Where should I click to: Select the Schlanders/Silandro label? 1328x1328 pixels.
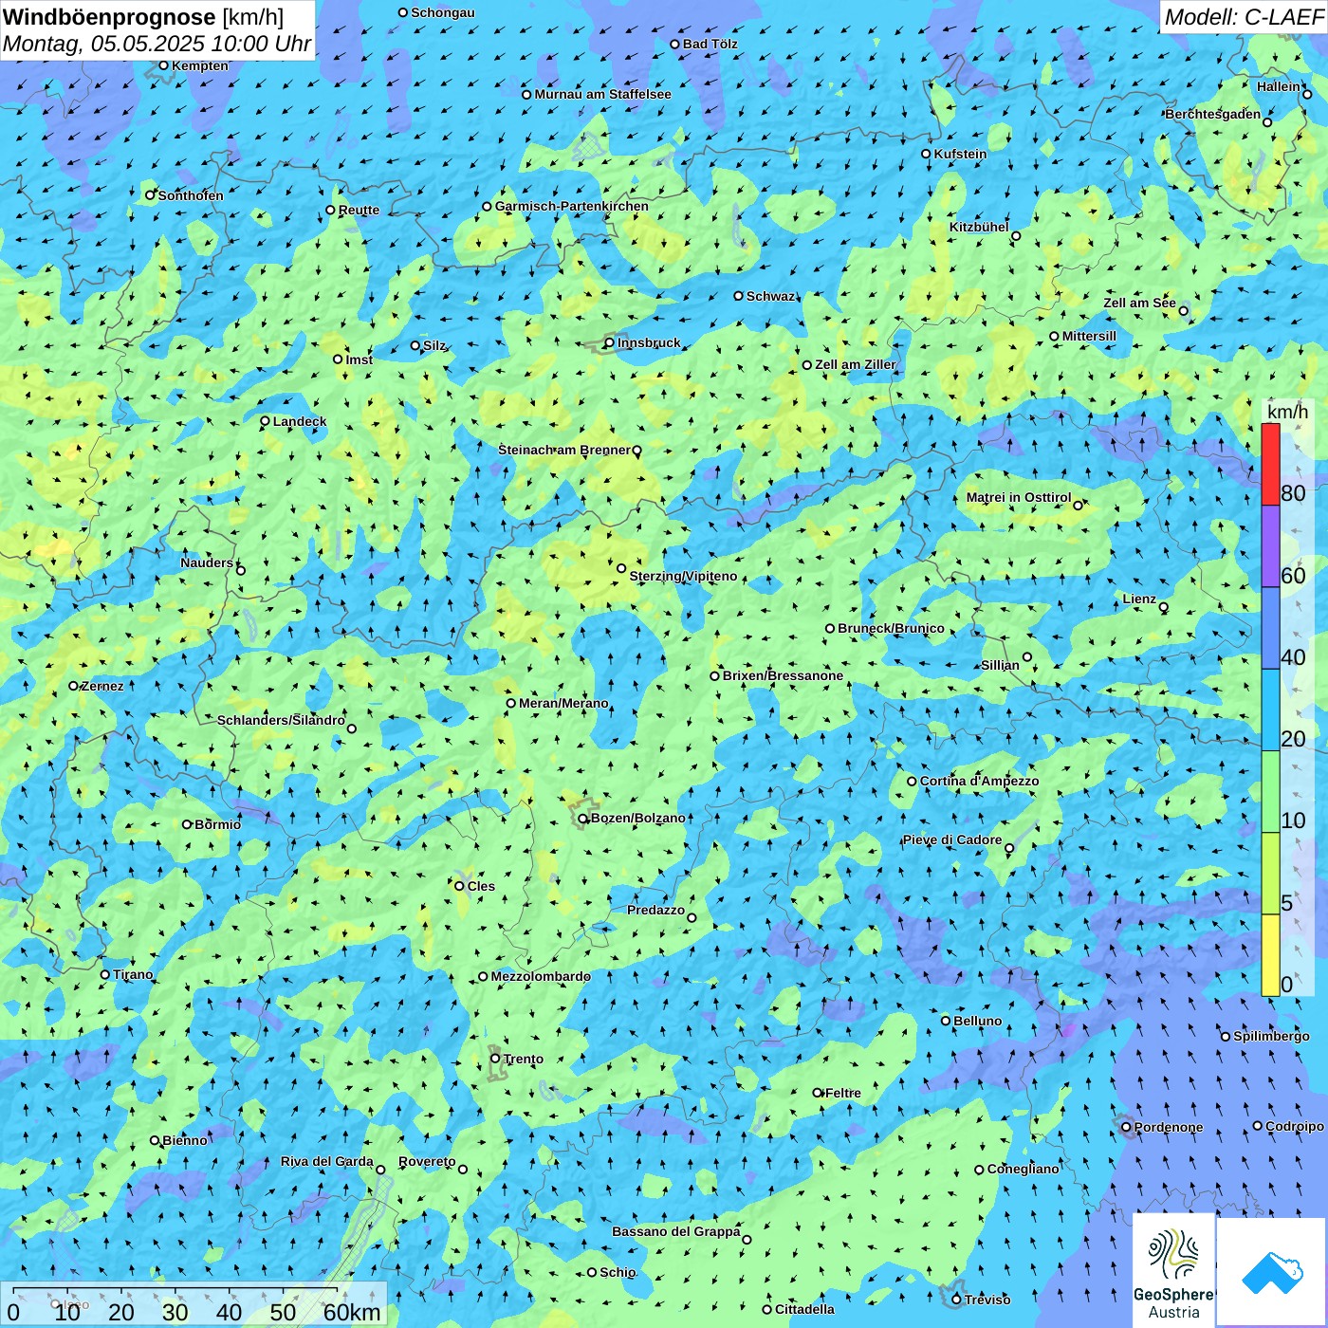[x=281, y=720]
